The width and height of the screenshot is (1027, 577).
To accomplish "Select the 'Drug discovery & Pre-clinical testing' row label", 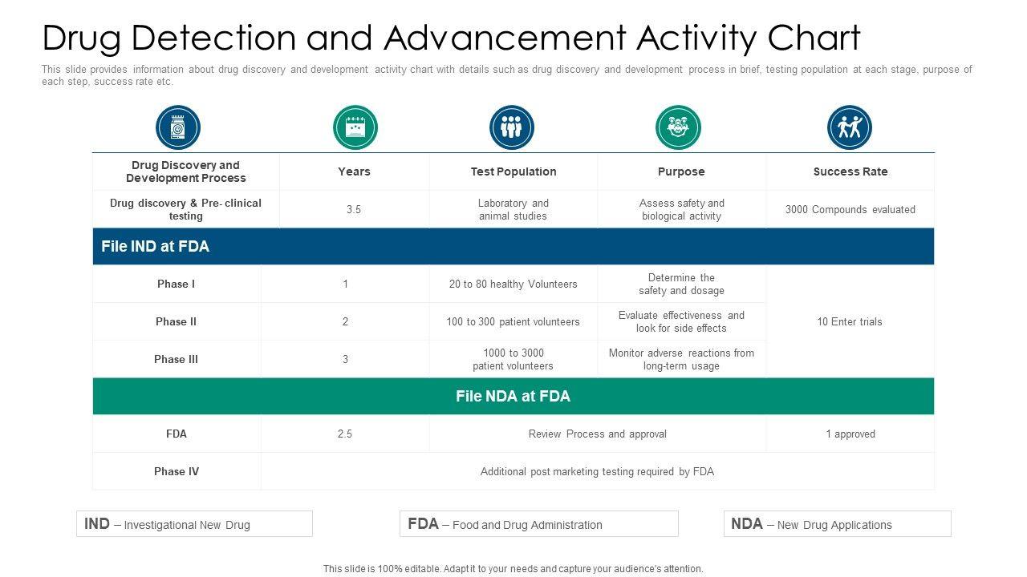I will [x=186, y=209].
